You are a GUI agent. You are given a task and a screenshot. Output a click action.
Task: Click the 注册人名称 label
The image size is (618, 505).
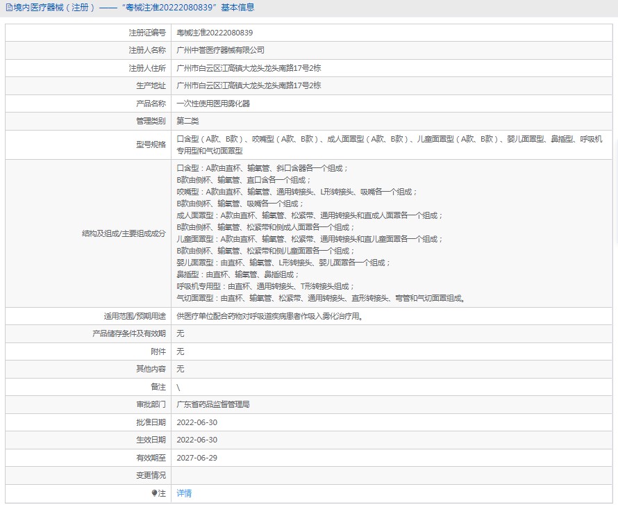tap(147, 50)
